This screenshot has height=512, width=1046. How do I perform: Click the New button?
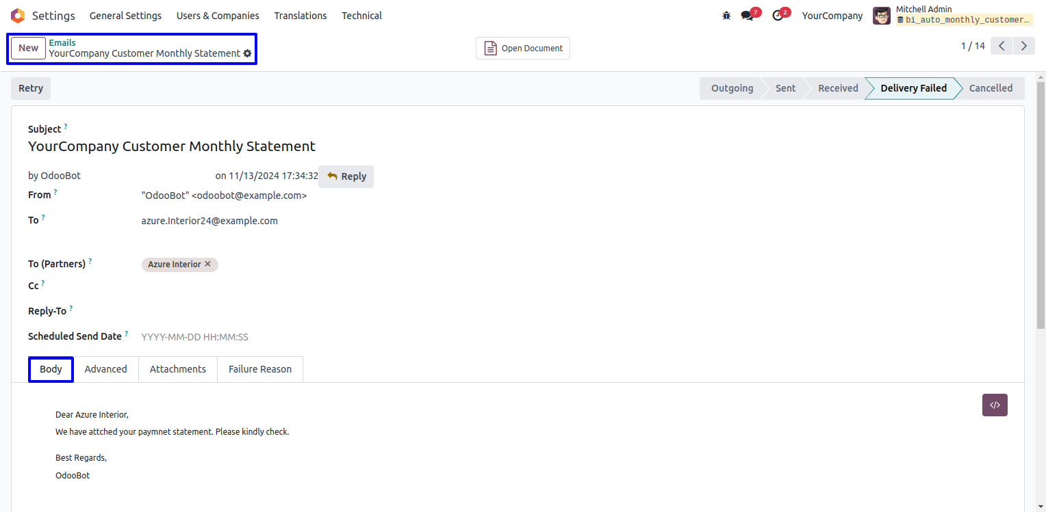[x=29, y=48]
